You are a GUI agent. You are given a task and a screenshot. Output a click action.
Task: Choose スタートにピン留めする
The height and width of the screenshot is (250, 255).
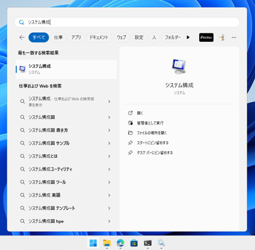152,143
